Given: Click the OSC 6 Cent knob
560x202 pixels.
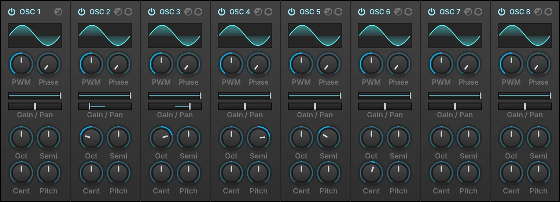Looking at the screenshot, I should click(371, 172).
